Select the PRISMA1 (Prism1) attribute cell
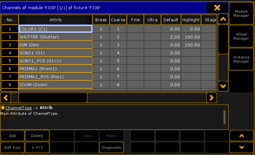This screenshot has width=255, height=155. [55, 69]
